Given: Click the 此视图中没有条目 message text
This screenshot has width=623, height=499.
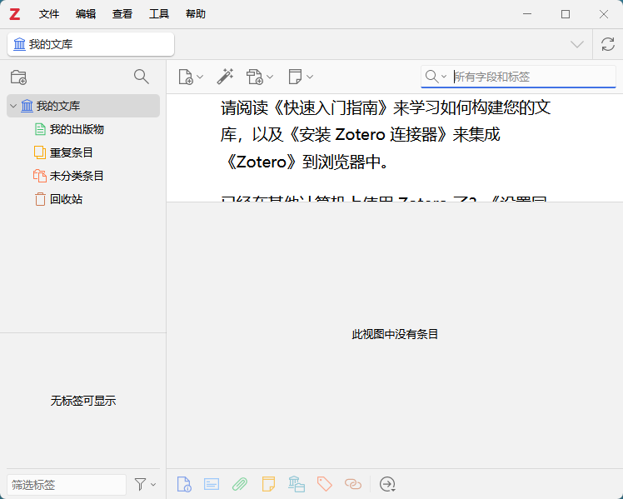Looking at the screenshot, I should click(x=395, y=335).
